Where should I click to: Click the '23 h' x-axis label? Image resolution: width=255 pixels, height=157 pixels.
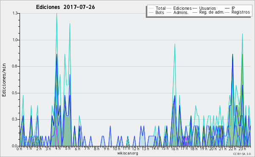point(242,149)
